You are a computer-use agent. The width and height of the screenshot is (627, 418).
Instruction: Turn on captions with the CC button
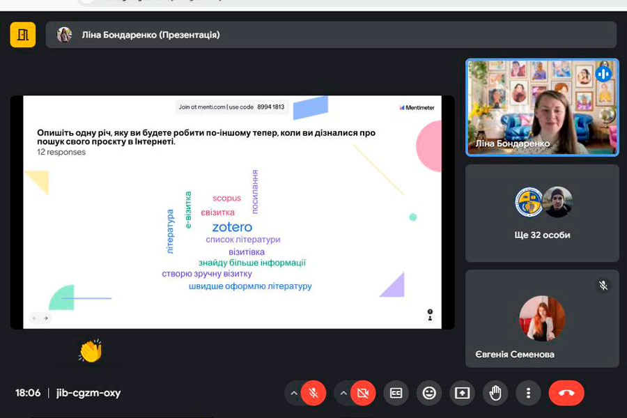396,393
